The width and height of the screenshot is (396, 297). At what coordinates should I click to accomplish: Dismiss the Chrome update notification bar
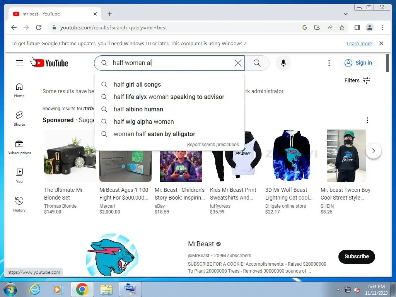(x=381, y=43)
